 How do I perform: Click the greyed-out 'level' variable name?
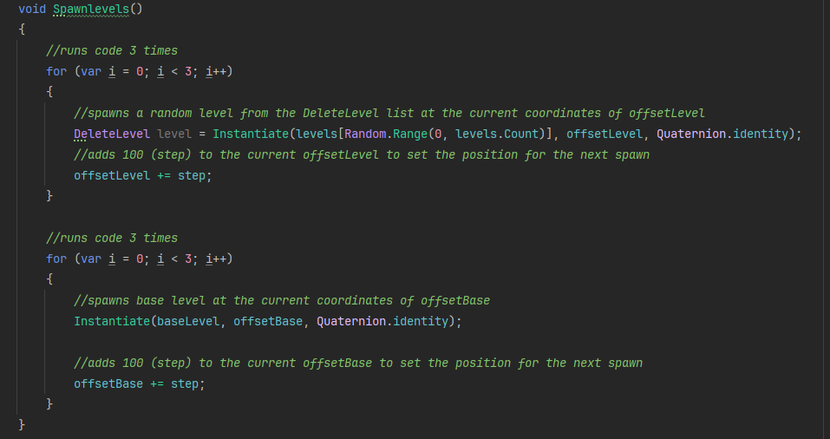point(174,134)
